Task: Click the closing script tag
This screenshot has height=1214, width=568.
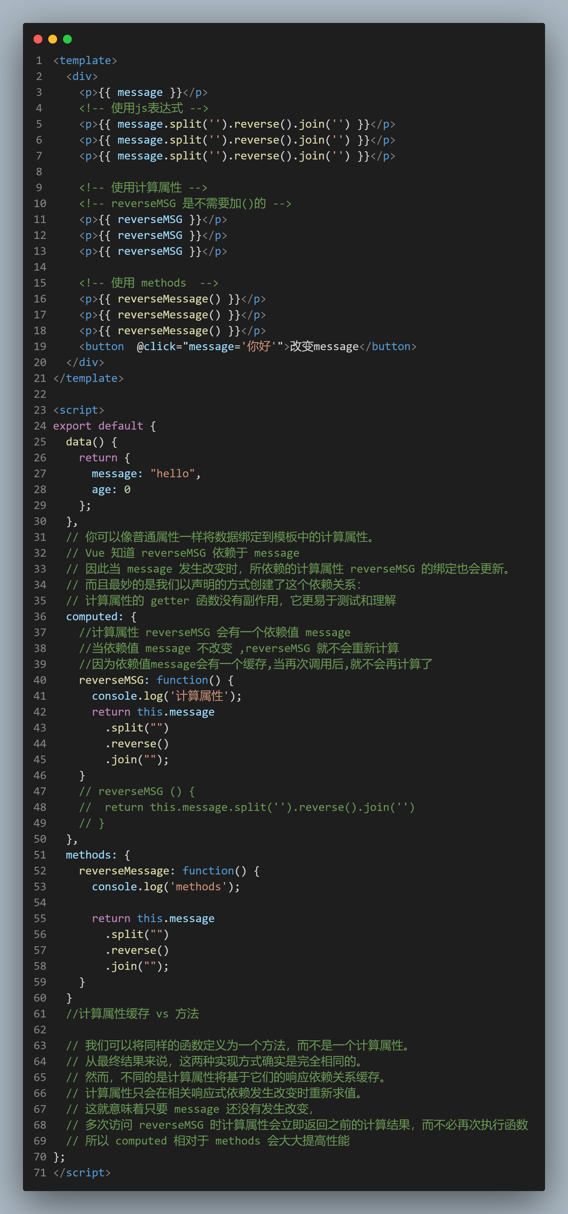Action: (82, 1173)
